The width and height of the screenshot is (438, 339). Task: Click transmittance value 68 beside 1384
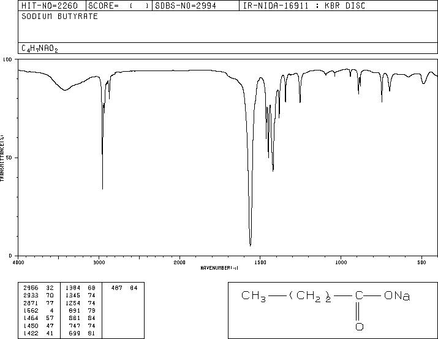(92, 288)
